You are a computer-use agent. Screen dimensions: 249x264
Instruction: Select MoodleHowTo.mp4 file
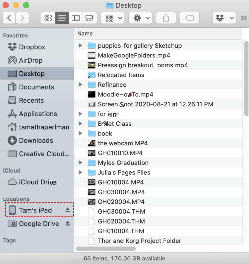click(158, 94)
